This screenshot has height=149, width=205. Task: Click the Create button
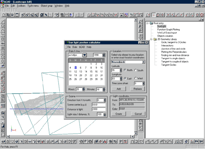coord(118,114)
